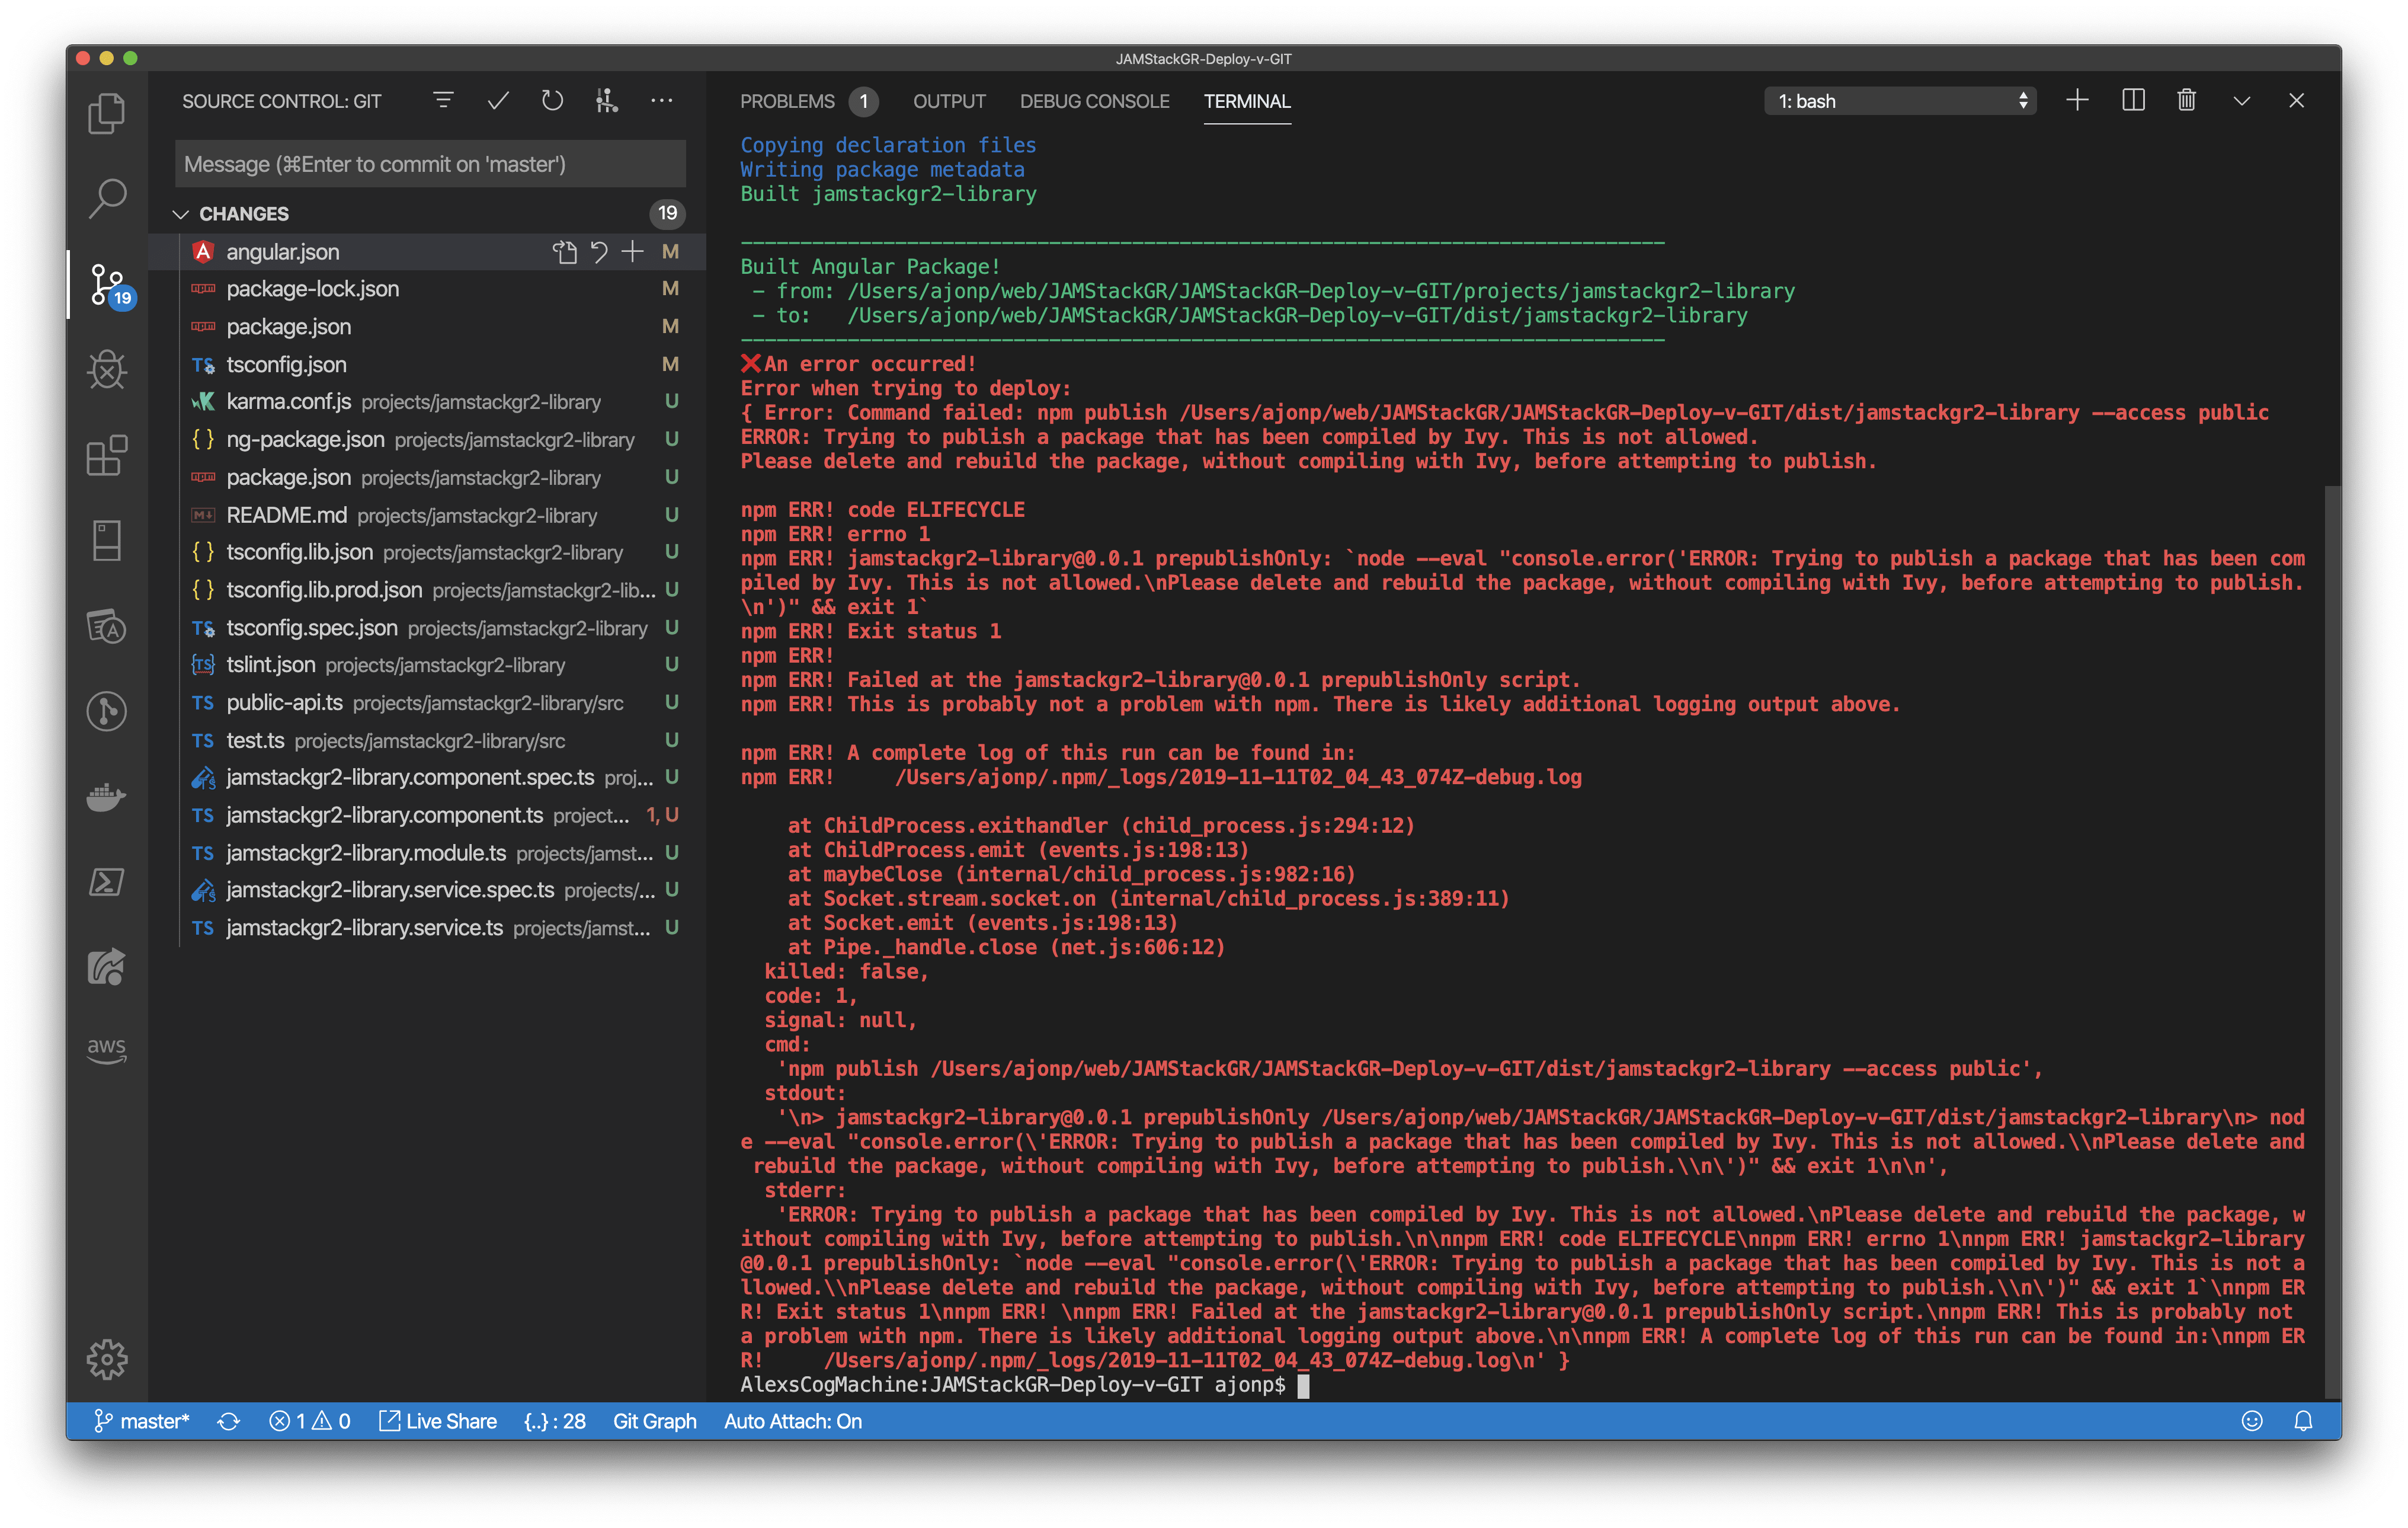Open Git Graph icon in source control header
Image resolution: width=2408 pixels, height=1528 pixels.
[606, 100]
